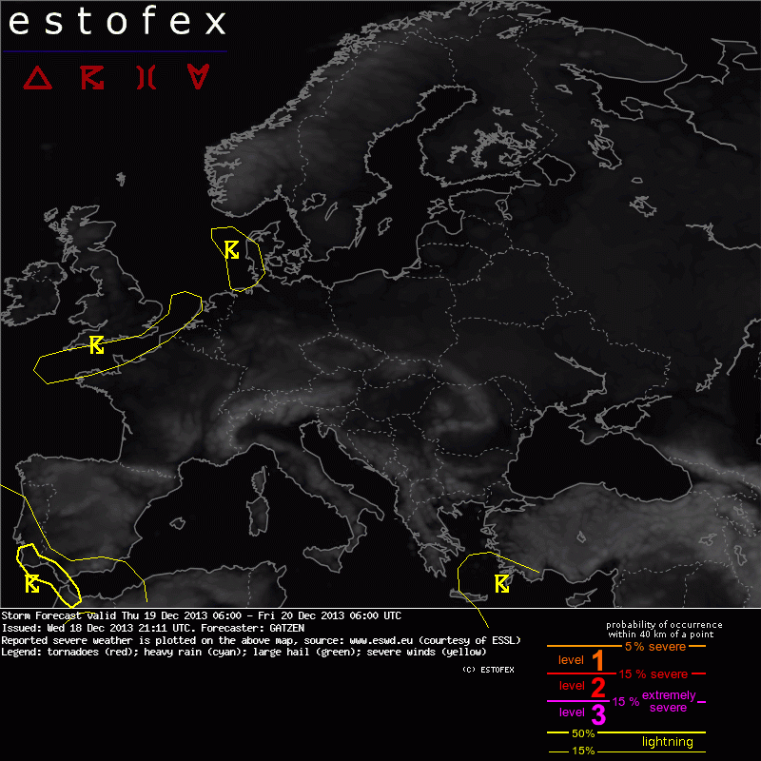Click the '(C) ESTOFEX' copyright text
Viewport: 761px width, 761px height.
click(x=488, y=670)
